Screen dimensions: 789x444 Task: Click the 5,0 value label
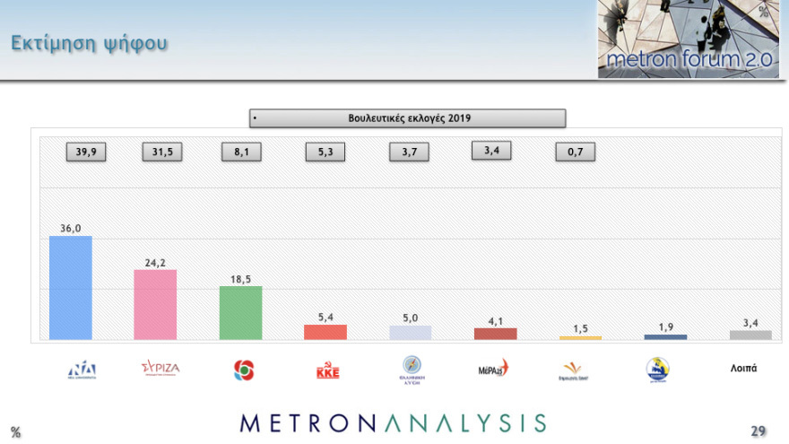pos(410,318)
